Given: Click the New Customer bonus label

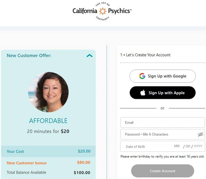Looking at the screenshot, I should pyautogui.click(x=27, y=163).
